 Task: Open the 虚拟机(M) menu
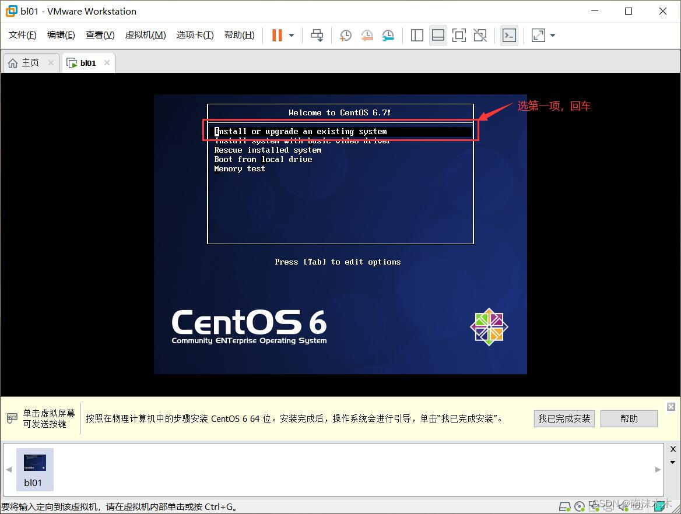(146, 35)
